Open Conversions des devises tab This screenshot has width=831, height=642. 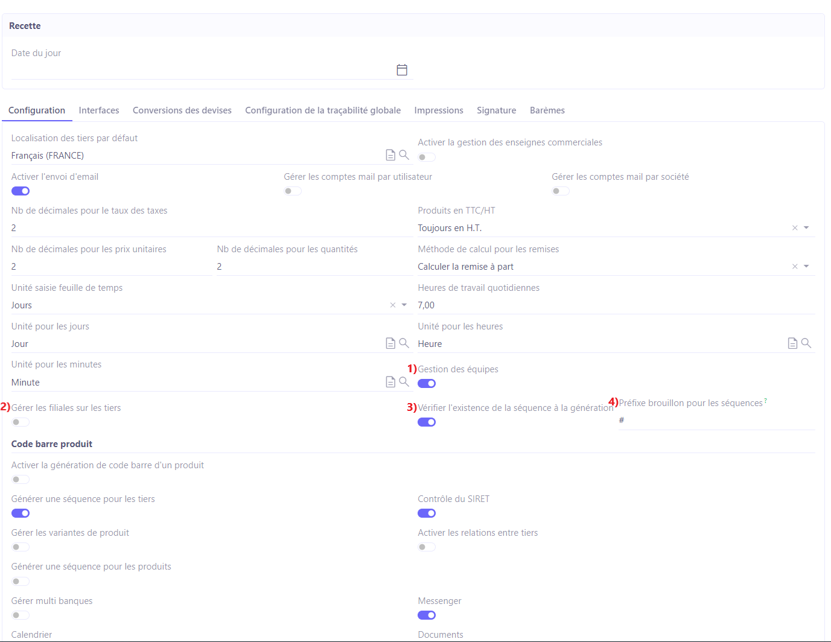[x=182, y=110]
